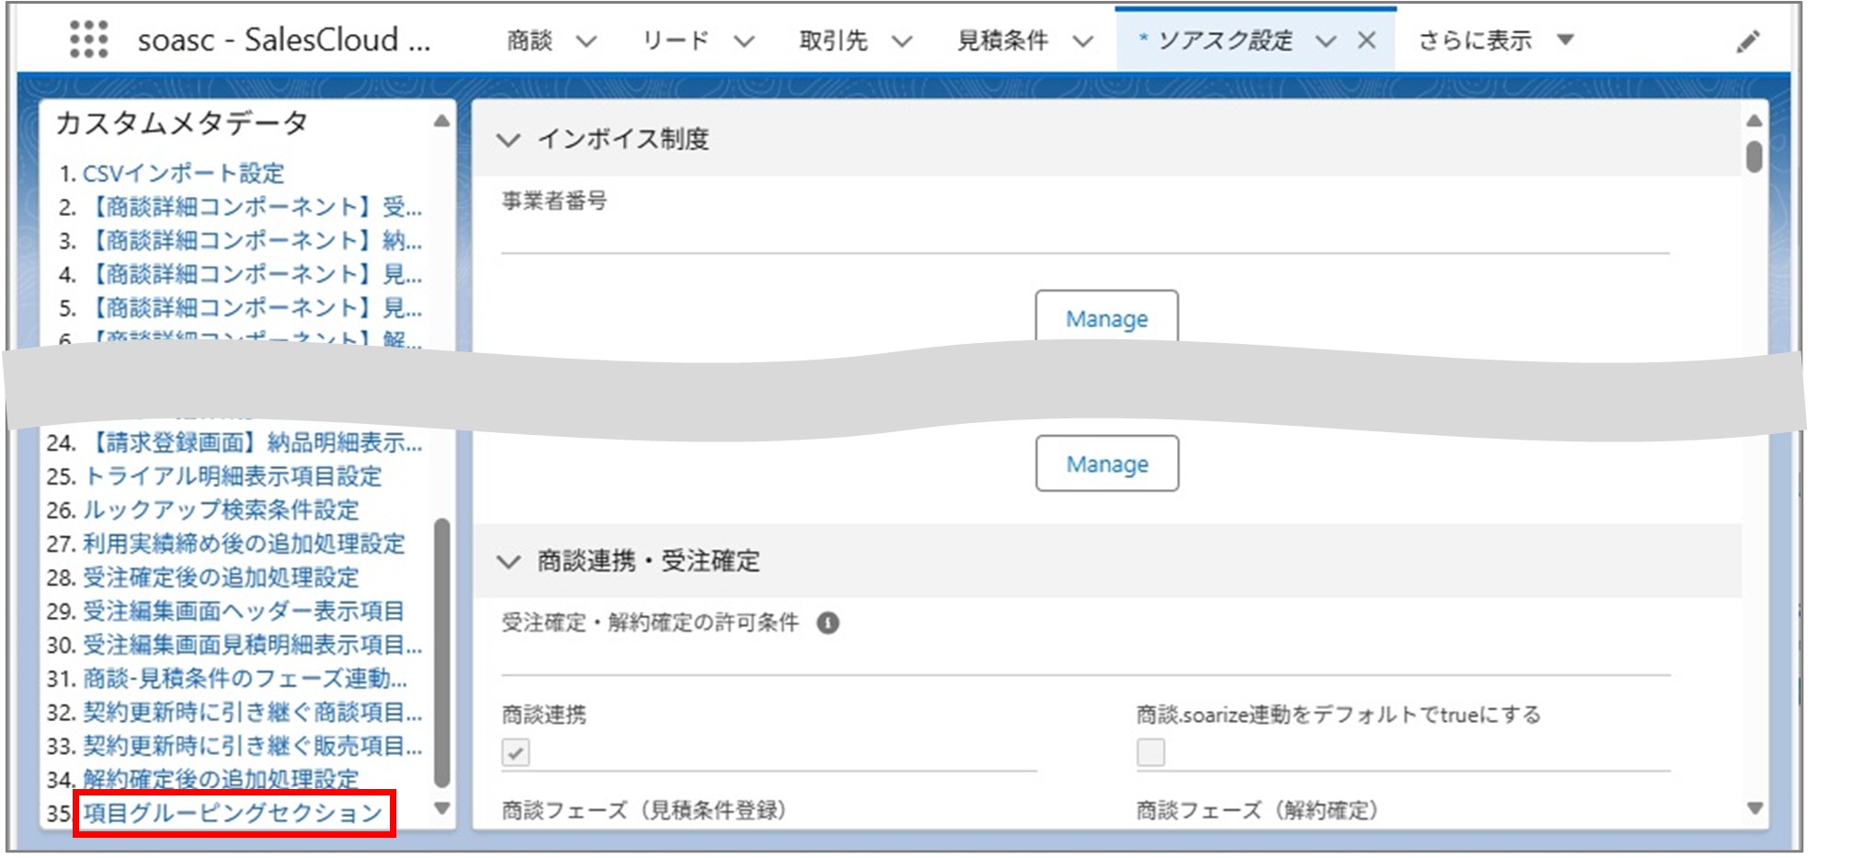The image size is (1864, 858).
Task: Open the App Launcher waffle icon
Action: pyautogui.click(x=87, y=39)
